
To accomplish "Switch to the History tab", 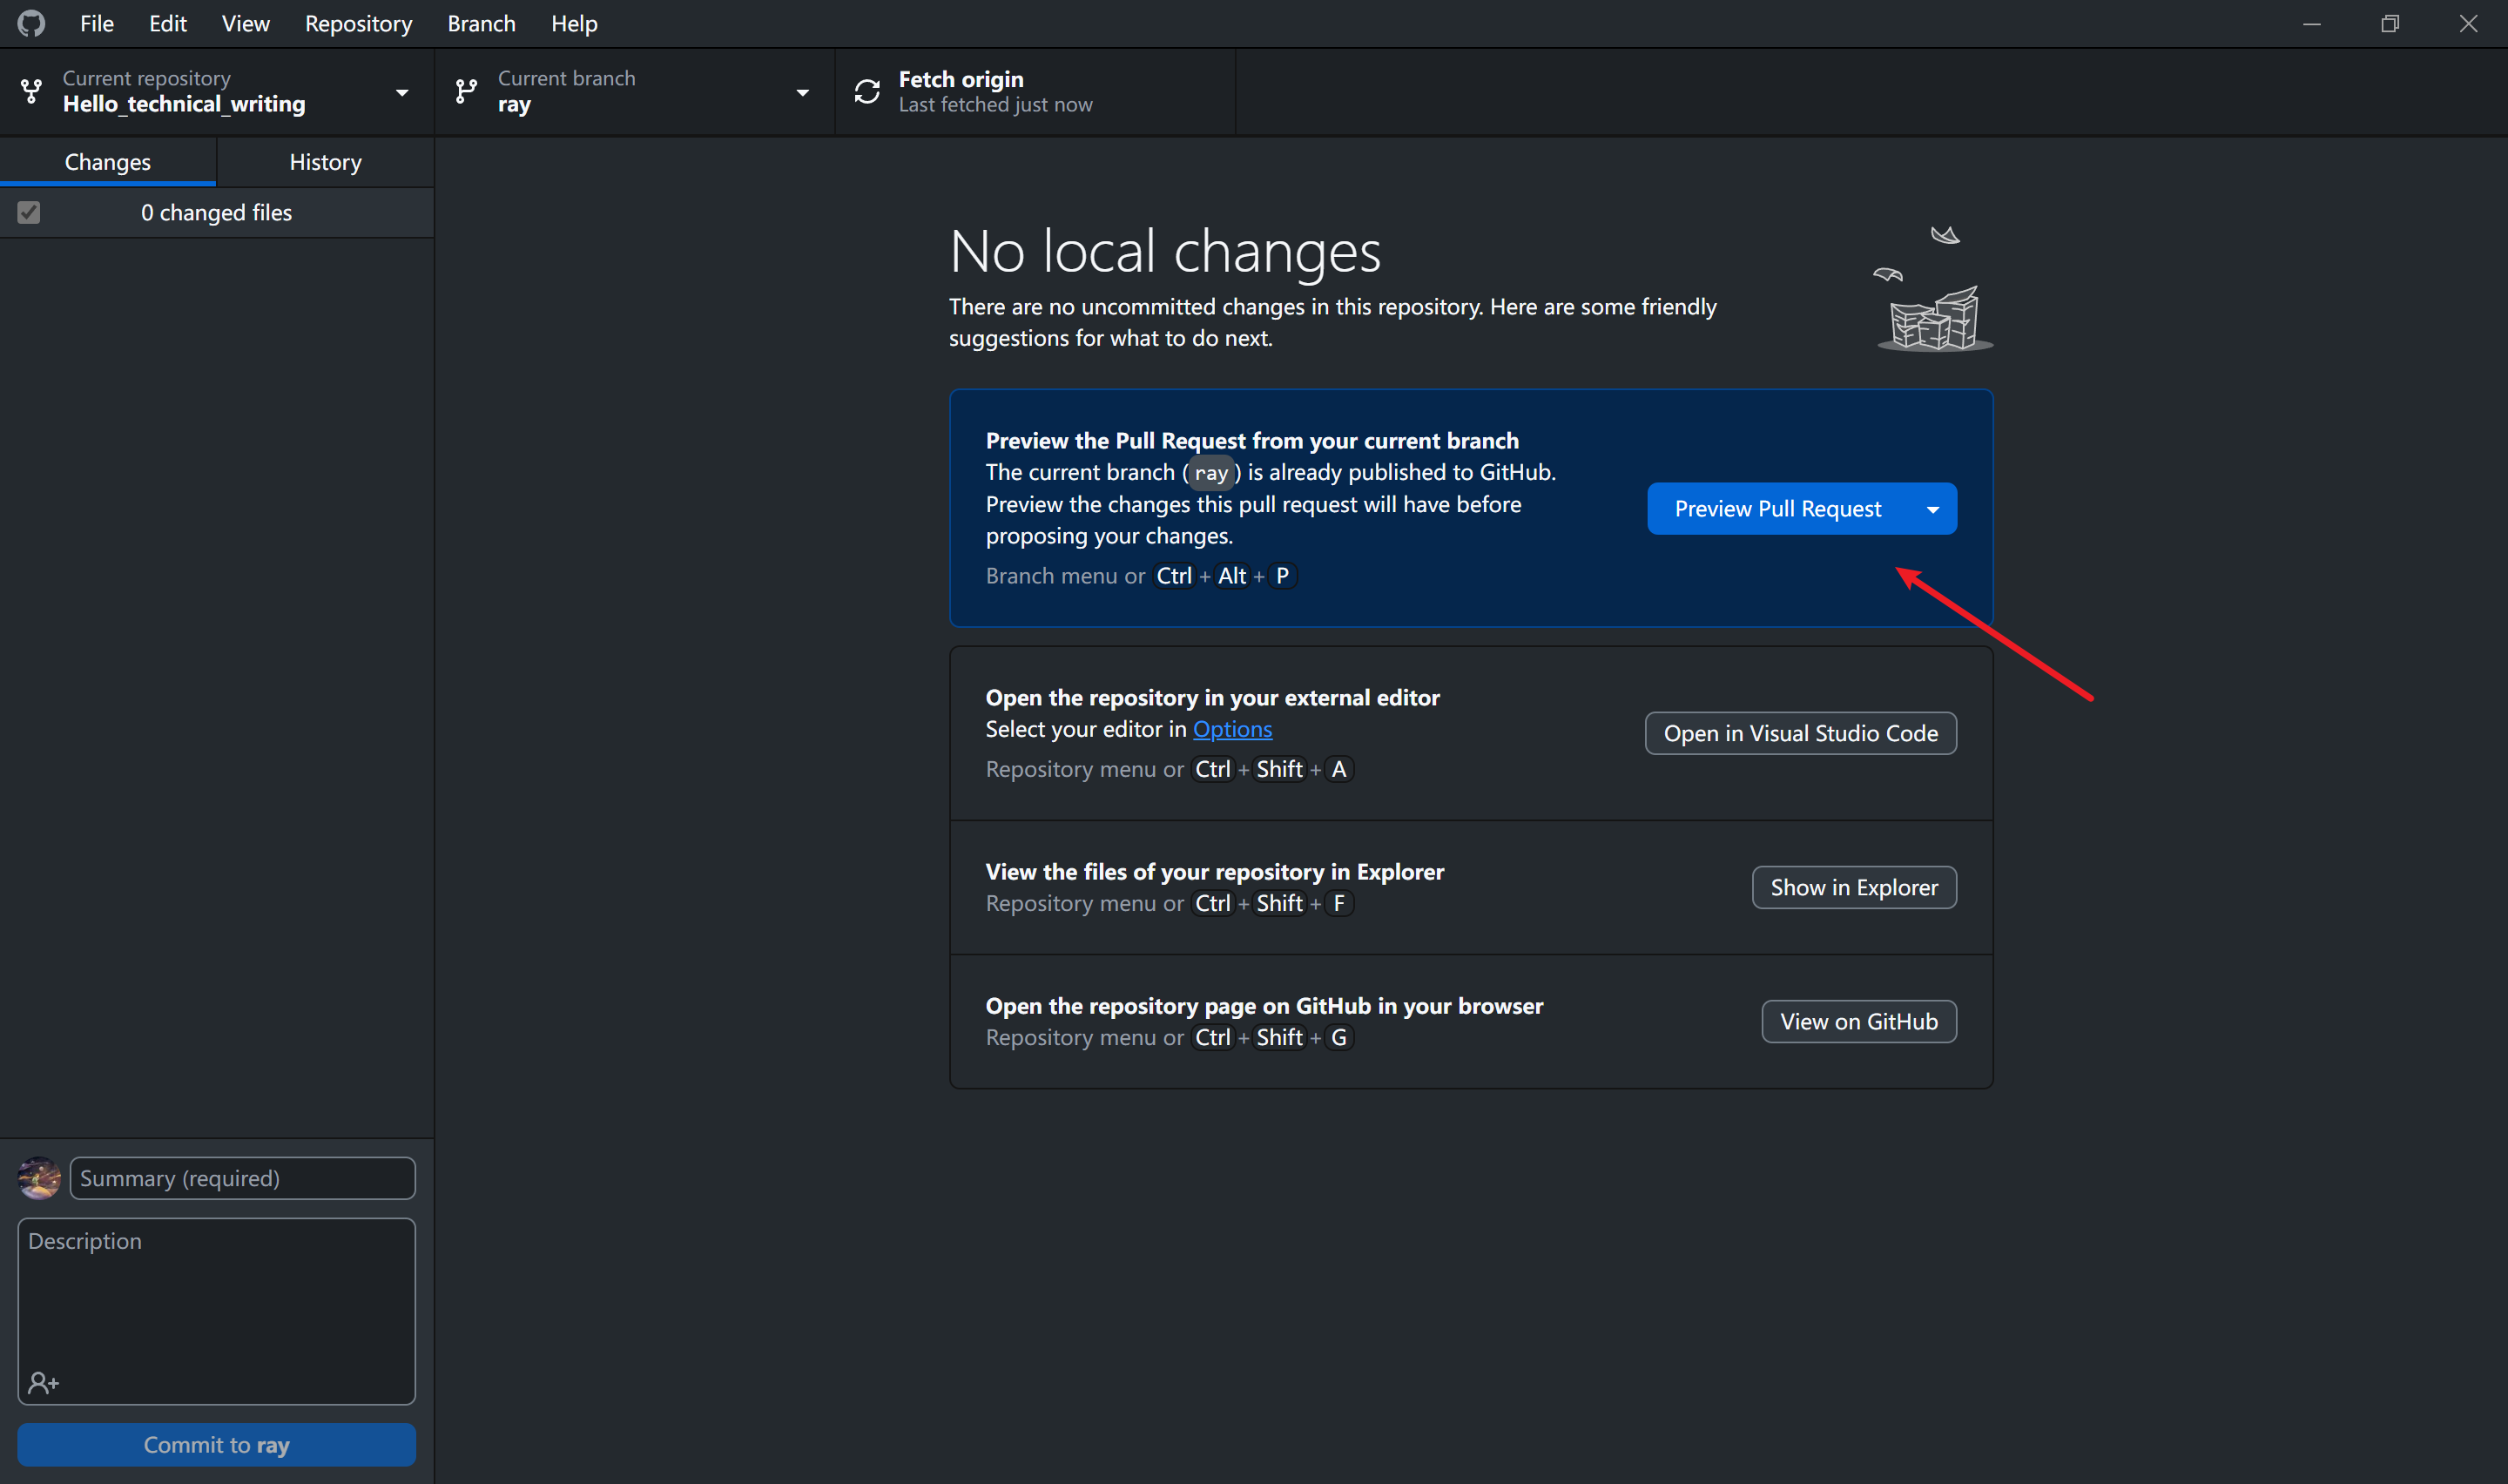I will coord(325,162).
